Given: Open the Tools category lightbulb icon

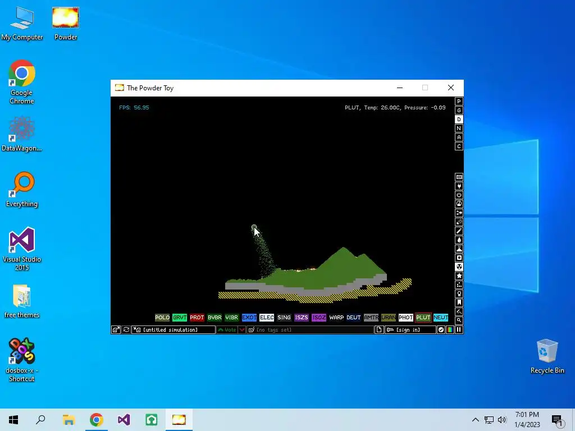Looking at the screenshot, I should tap(459, 294).
